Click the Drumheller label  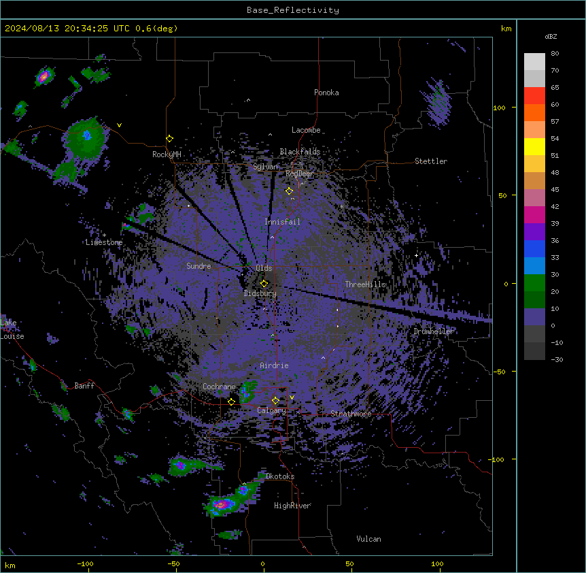434,331
